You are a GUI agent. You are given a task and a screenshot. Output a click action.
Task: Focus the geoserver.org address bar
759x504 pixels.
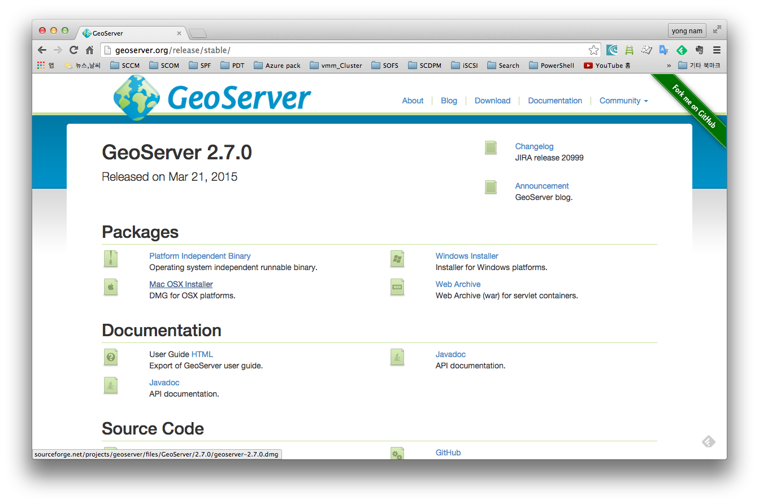click(x=350, y=50)
